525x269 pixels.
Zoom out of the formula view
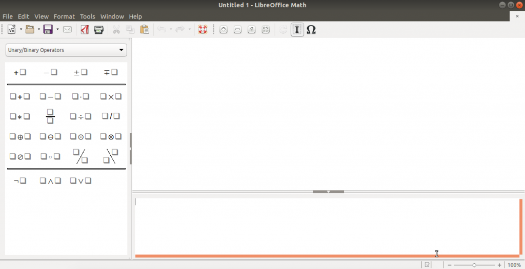(237, 29)
